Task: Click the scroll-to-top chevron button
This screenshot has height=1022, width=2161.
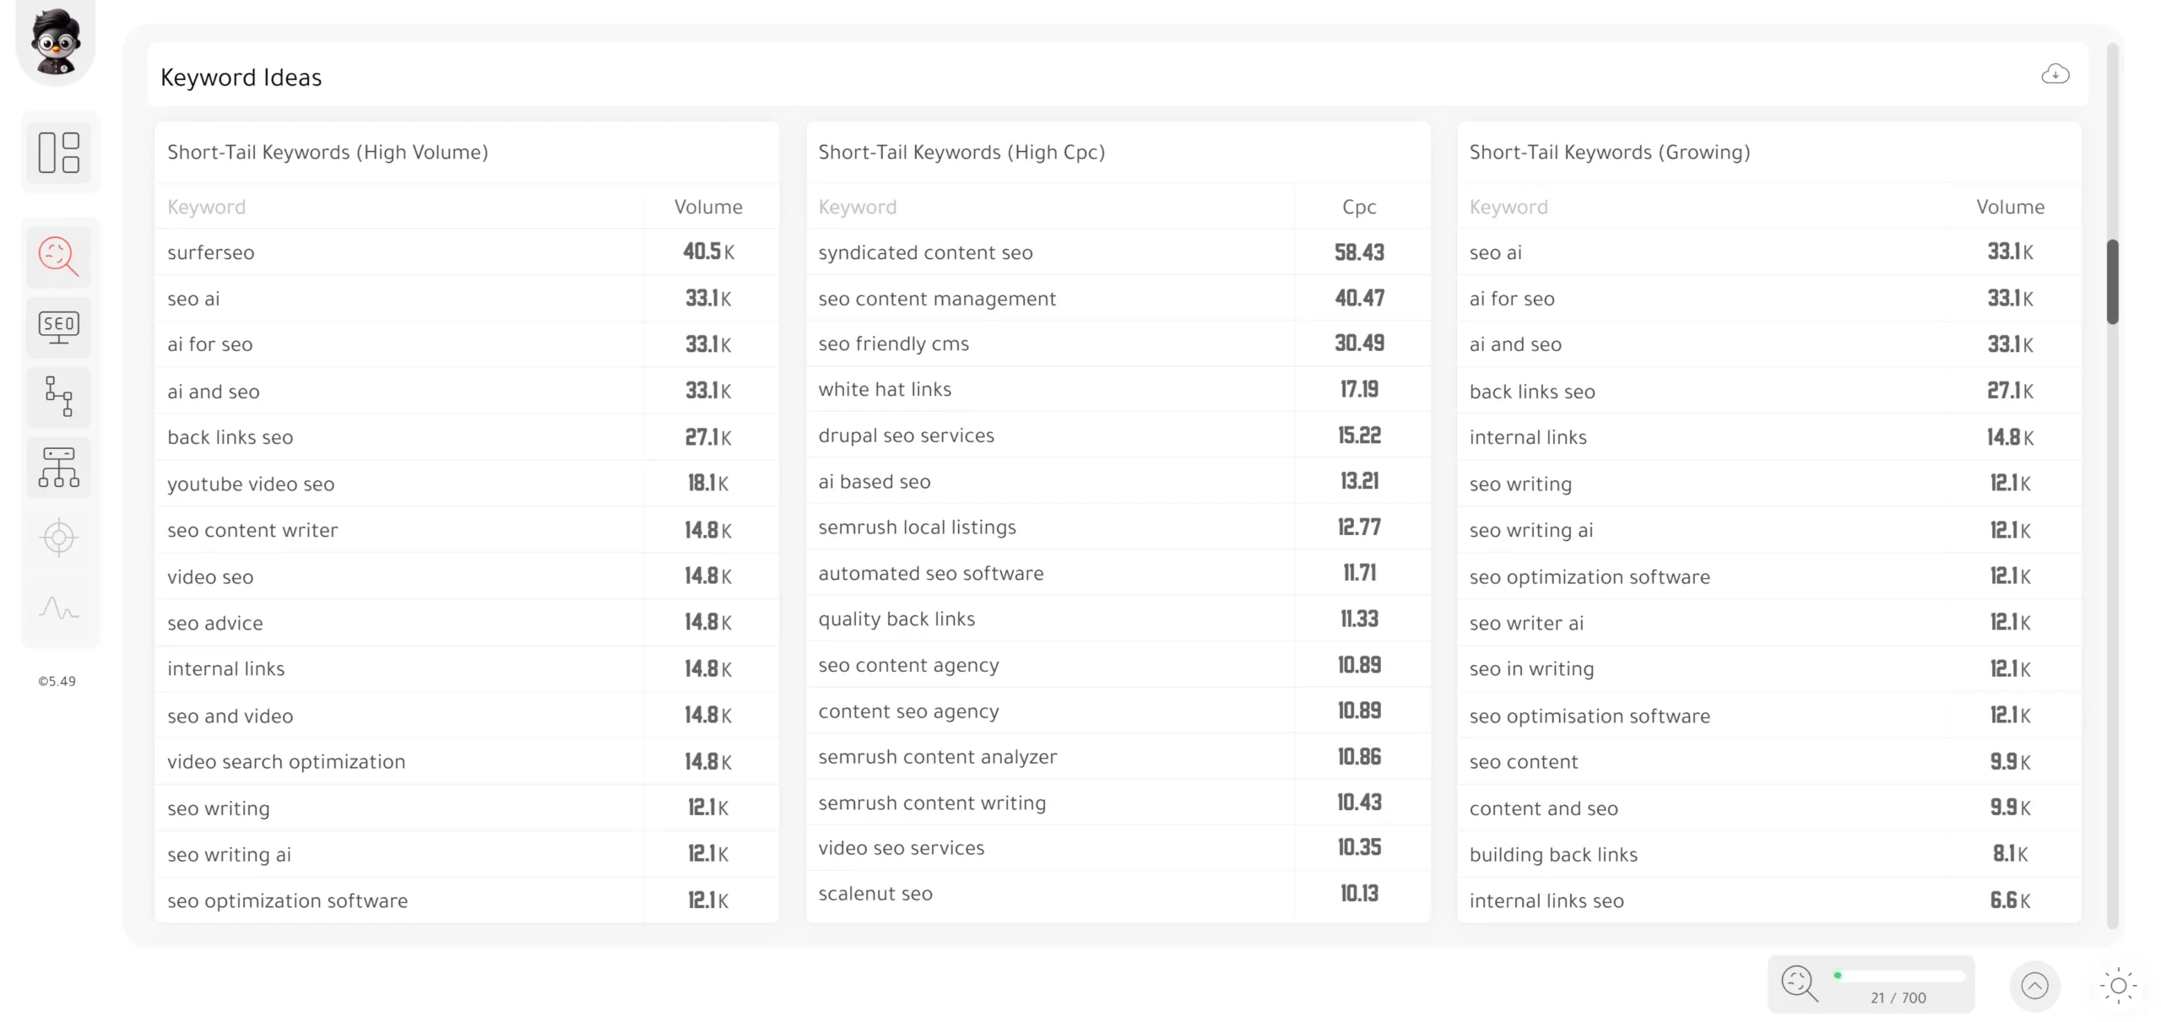Action: click(2034, 986)
